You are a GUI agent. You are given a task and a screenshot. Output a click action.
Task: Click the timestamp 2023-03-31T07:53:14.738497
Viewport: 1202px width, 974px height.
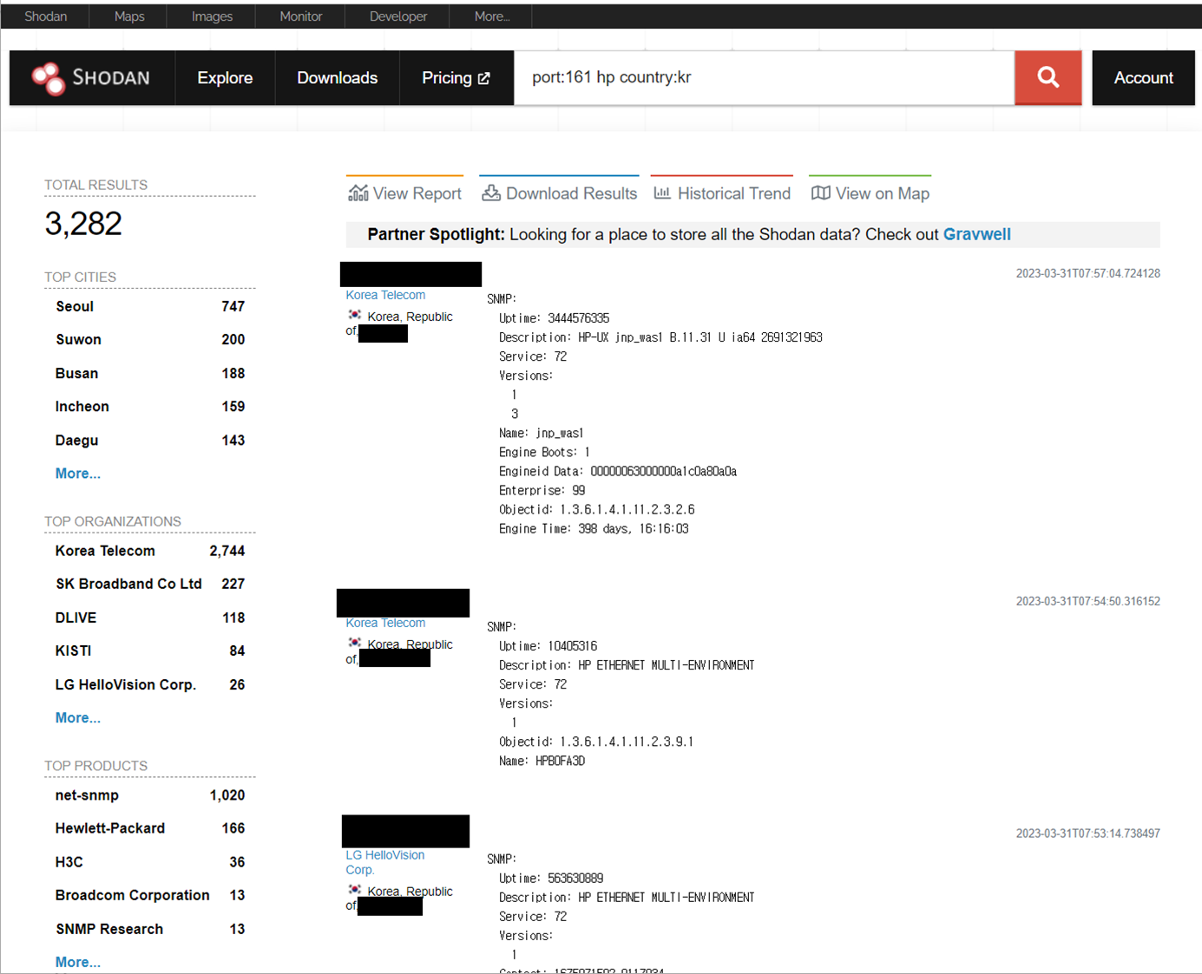(x=1087, y=833)
